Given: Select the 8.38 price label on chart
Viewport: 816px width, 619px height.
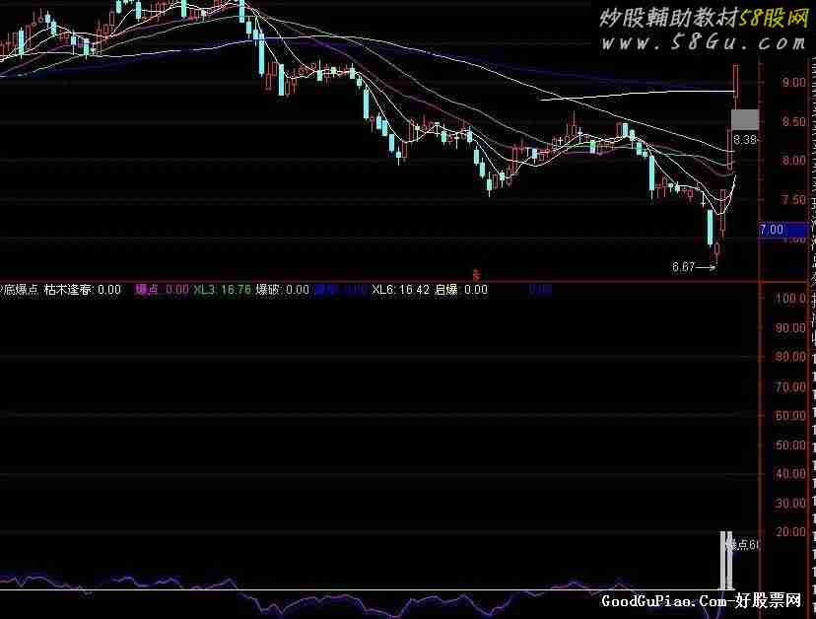Looking at the screenshot, I should [x=745, y=140].
